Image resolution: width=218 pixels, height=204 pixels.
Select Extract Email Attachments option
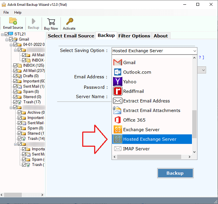click(x=152, y=111)
